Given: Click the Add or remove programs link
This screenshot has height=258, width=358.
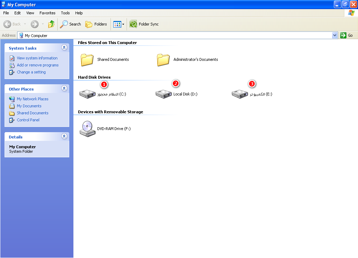Looking at the screenshot, I should point(38,65).
